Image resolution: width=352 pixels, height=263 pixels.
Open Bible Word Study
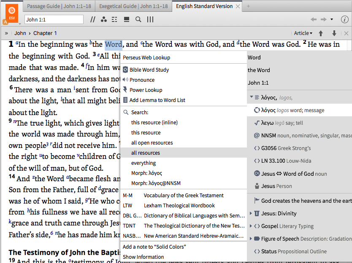coord(184,70)
